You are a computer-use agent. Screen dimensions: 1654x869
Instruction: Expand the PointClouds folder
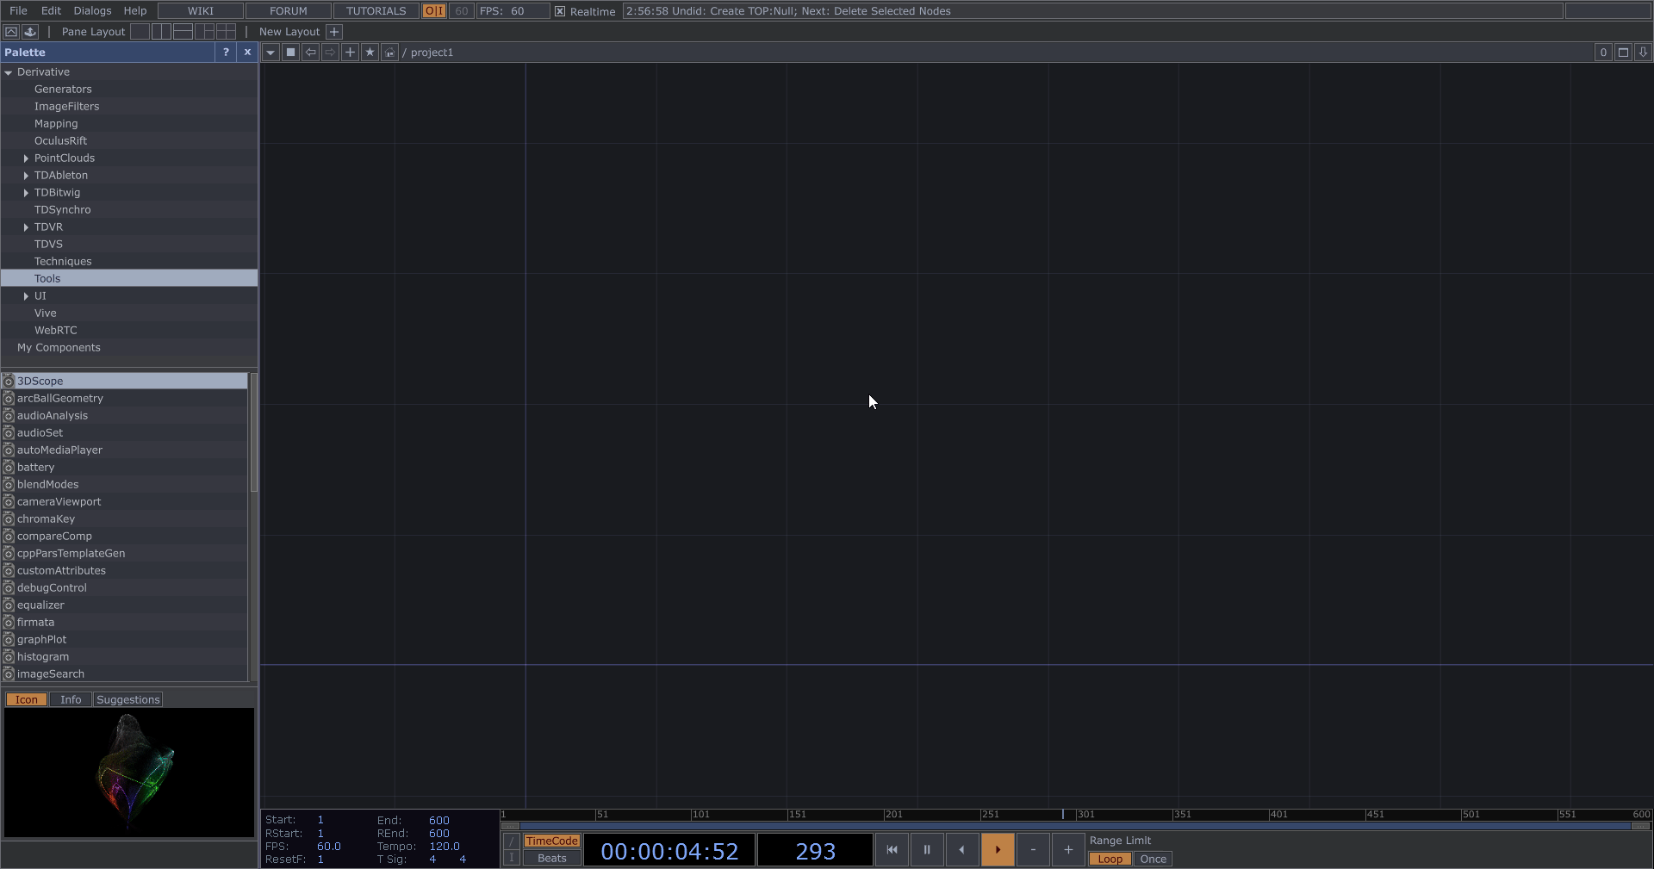click(x=26, y=158)
